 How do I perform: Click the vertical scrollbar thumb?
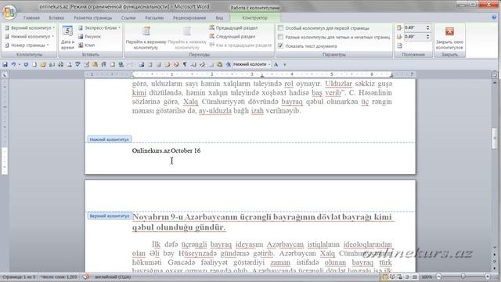point(494,138)
